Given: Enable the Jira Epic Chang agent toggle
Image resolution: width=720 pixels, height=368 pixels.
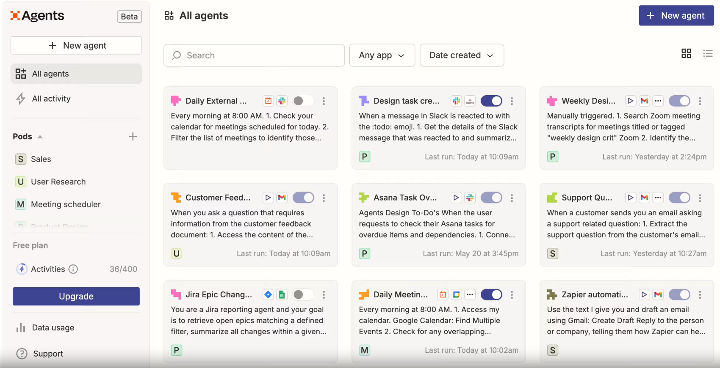Looking at the screenshot, I should coord(303,294).
